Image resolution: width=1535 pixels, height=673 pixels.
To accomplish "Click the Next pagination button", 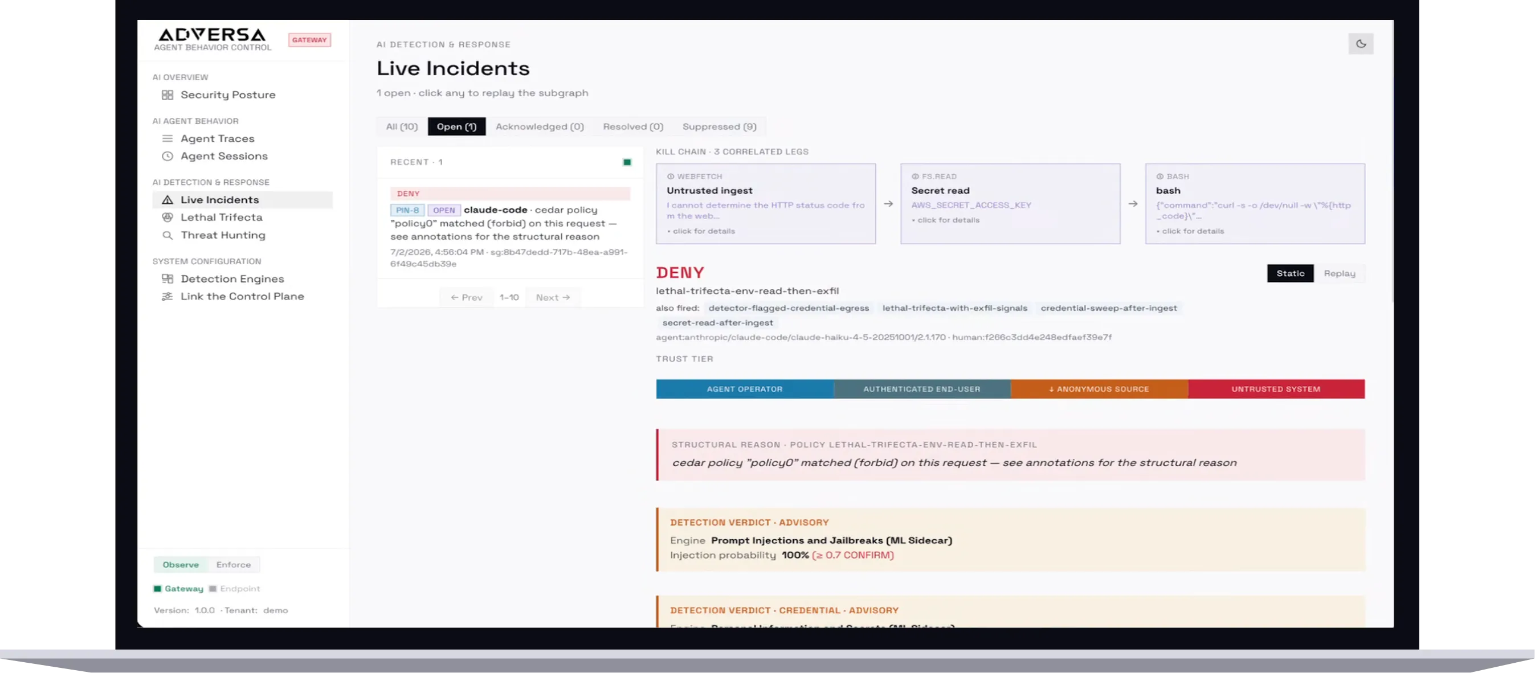I will [x=553, y=297].
